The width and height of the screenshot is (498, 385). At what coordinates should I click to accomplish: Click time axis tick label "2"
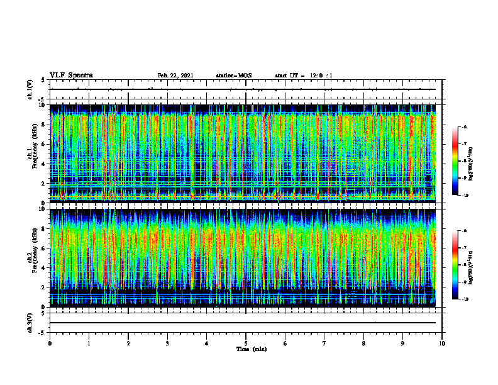tap(128, 343)
